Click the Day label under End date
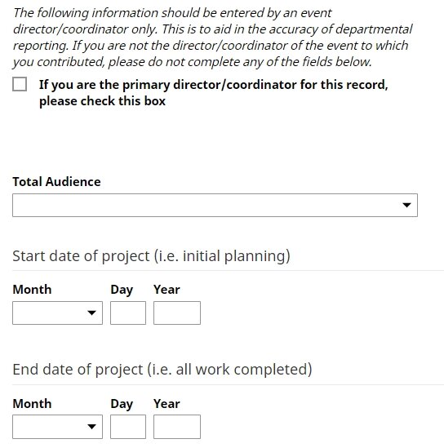Screen dimensions: 444x448 [122, 405]
